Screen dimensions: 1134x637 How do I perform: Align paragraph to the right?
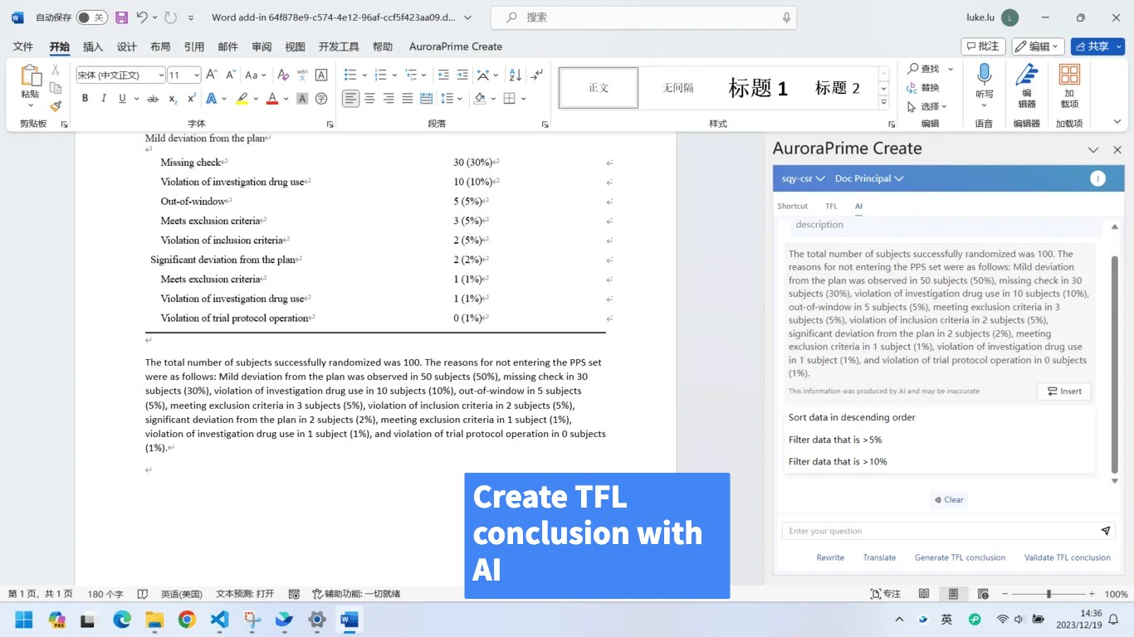point(389,99)
